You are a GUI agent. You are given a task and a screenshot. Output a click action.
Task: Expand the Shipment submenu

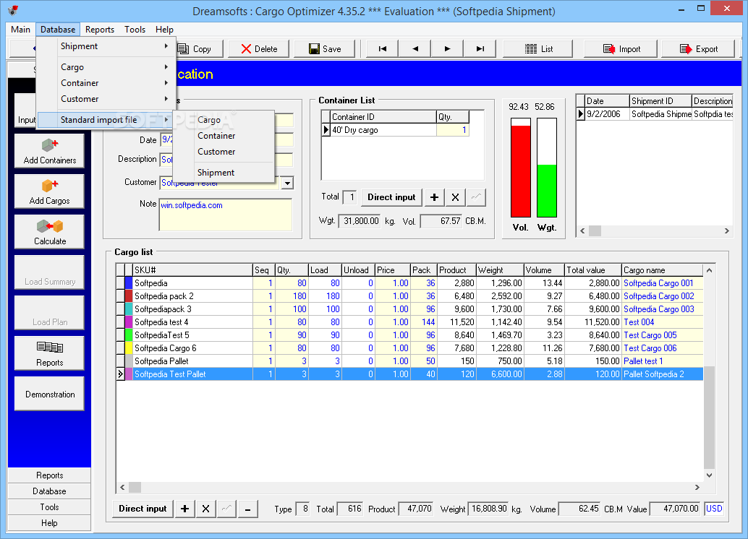click(x=106, y=46)
